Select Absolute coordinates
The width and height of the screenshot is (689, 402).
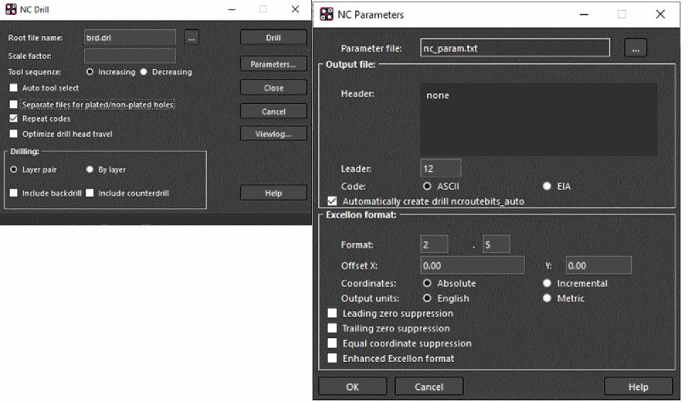tap(426, 283)
